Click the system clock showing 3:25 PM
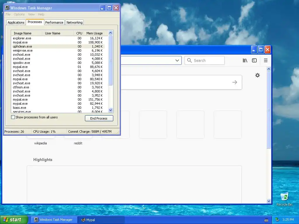Screen dimensions: 299x224 (x=288, y=220)
